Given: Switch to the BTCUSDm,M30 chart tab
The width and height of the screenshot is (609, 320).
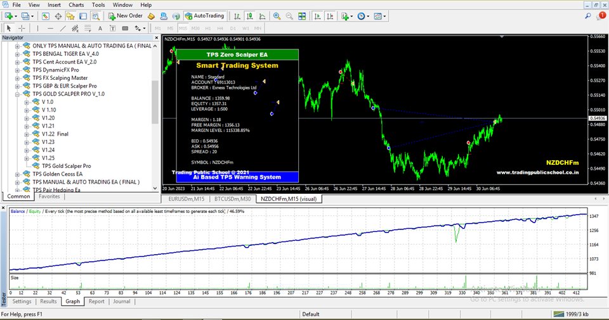Looking at the screenshot, I should point(233,199).
